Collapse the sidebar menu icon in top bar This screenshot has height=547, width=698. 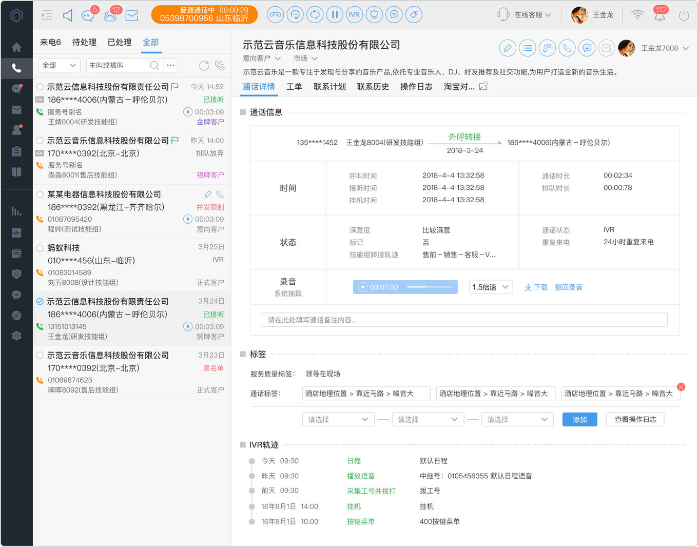coord(47,15)
